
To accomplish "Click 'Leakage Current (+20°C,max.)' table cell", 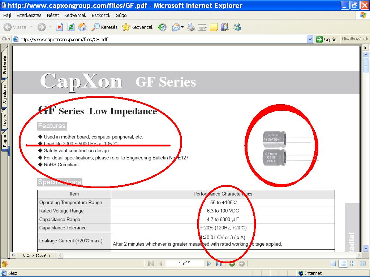I will tap(74, 241).
